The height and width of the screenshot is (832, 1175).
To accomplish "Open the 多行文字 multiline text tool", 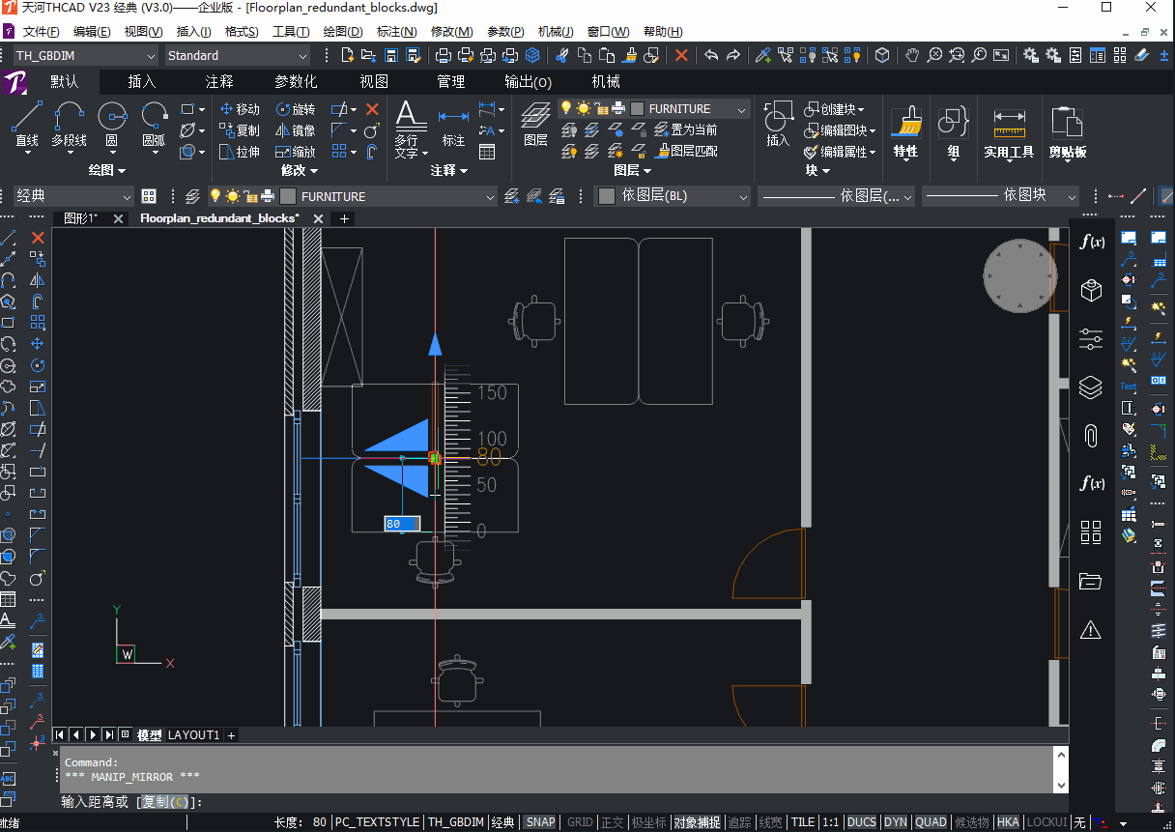I will click(410, 129).
